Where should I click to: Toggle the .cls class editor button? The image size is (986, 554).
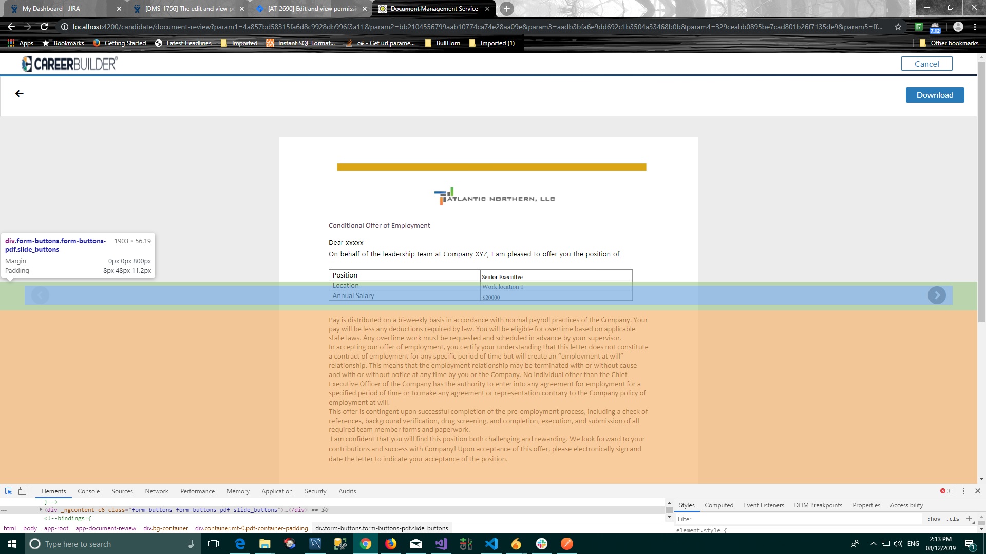point(954,519)
